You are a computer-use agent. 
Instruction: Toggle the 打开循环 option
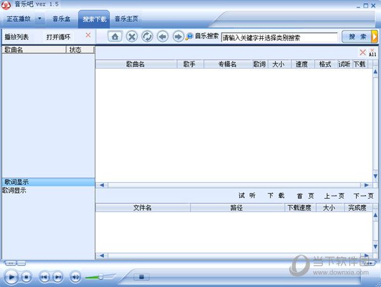click(x=58, y=37)
